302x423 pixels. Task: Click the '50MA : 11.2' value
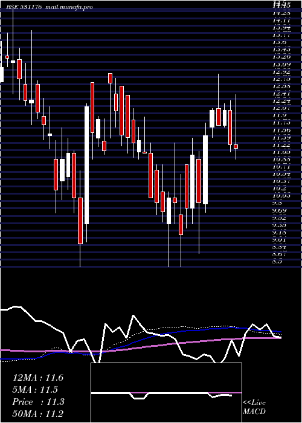[37, 413]
